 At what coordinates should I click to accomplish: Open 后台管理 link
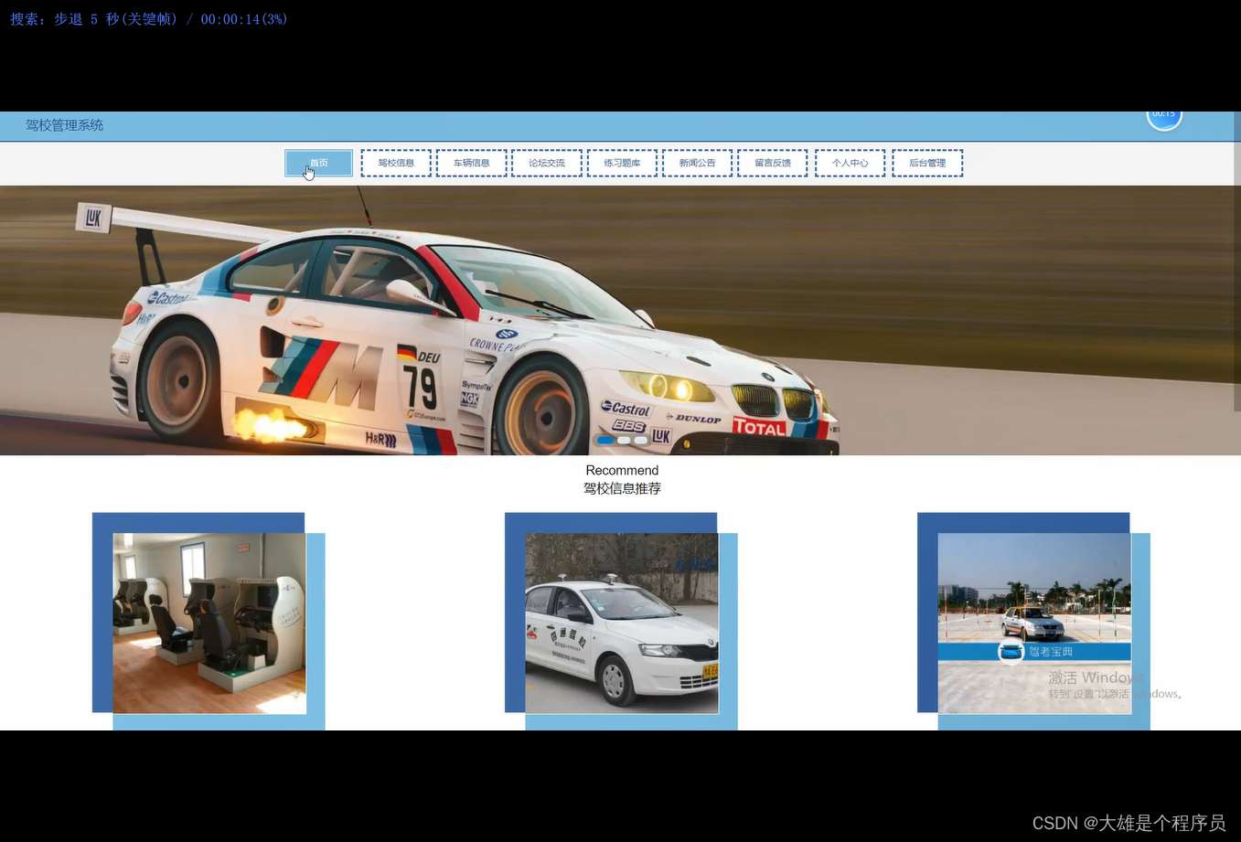pyautogui.click(x=927, y=163)
